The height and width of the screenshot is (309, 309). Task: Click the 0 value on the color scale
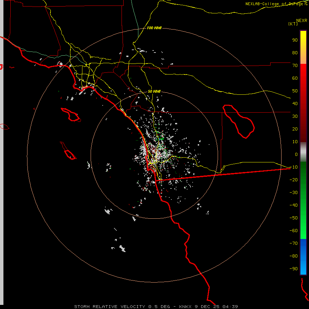pyautogui.click(x=296, y=154)
